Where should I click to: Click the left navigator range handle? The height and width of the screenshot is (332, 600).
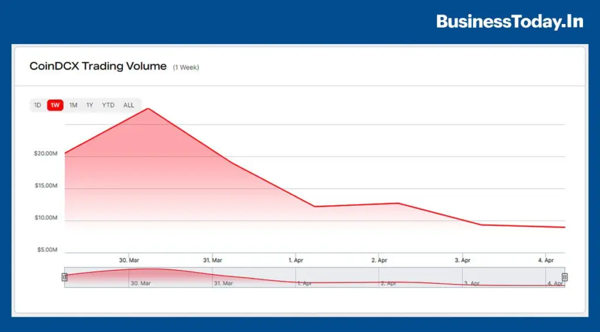pyautogui.click(x=64, y=277)
